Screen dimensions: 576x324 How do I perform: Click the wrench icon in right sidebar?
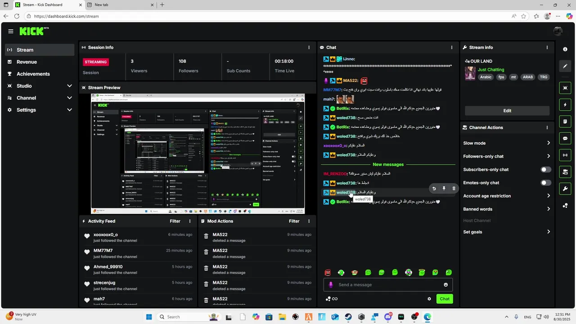565,189
